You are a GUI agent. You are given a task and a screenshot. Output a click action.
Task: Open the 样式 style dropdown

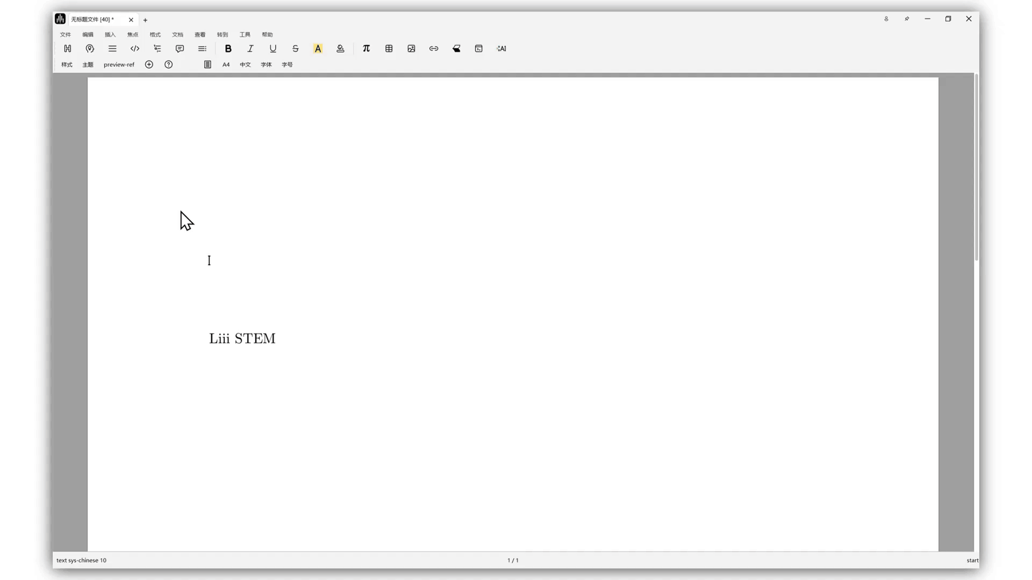(67, 64)
